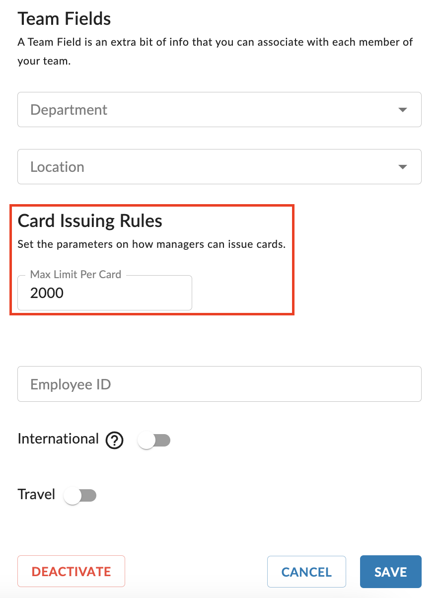Expand the Location dropdown arrow
Screen dimensions: 441x598
point(403,167)
